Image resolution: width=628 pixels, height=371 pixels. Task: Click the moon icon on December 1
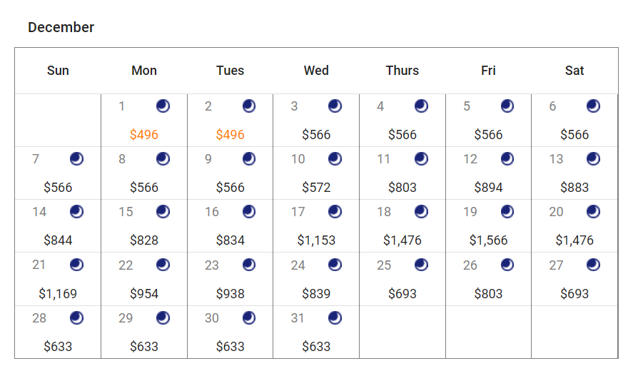point(163,106)
